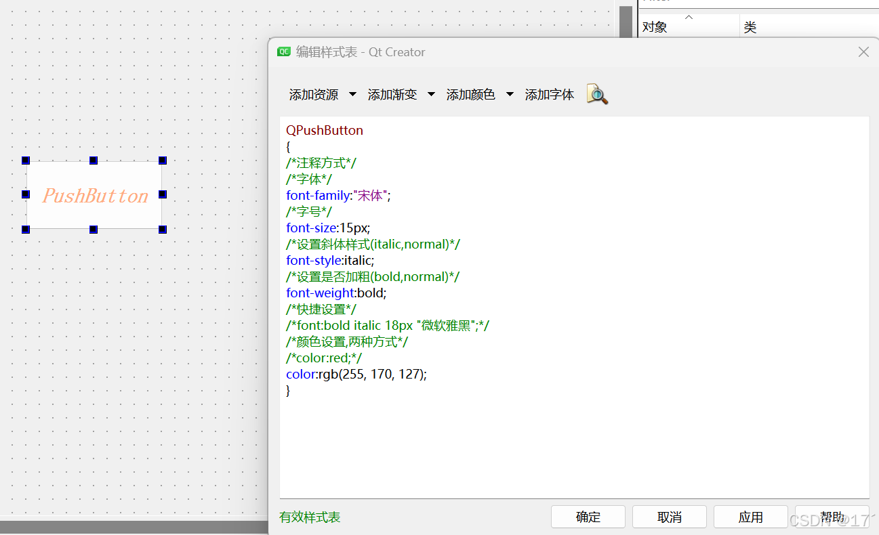The image size is (879, 535).
Task: Click the 添加渐变 toolbar button
Action: pos(392,95)
